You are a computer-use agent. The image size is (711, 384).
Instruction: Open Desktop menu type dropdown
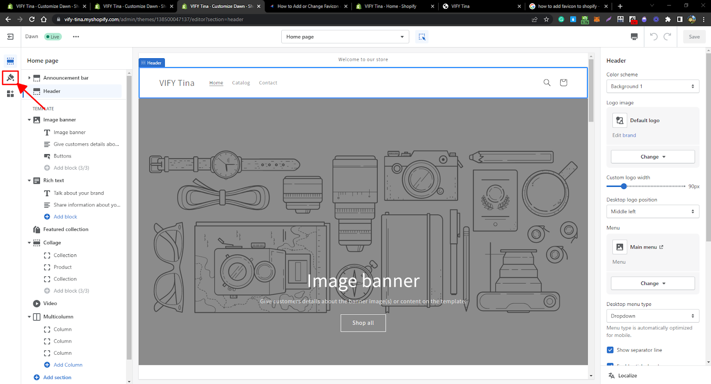click(652, 316)
